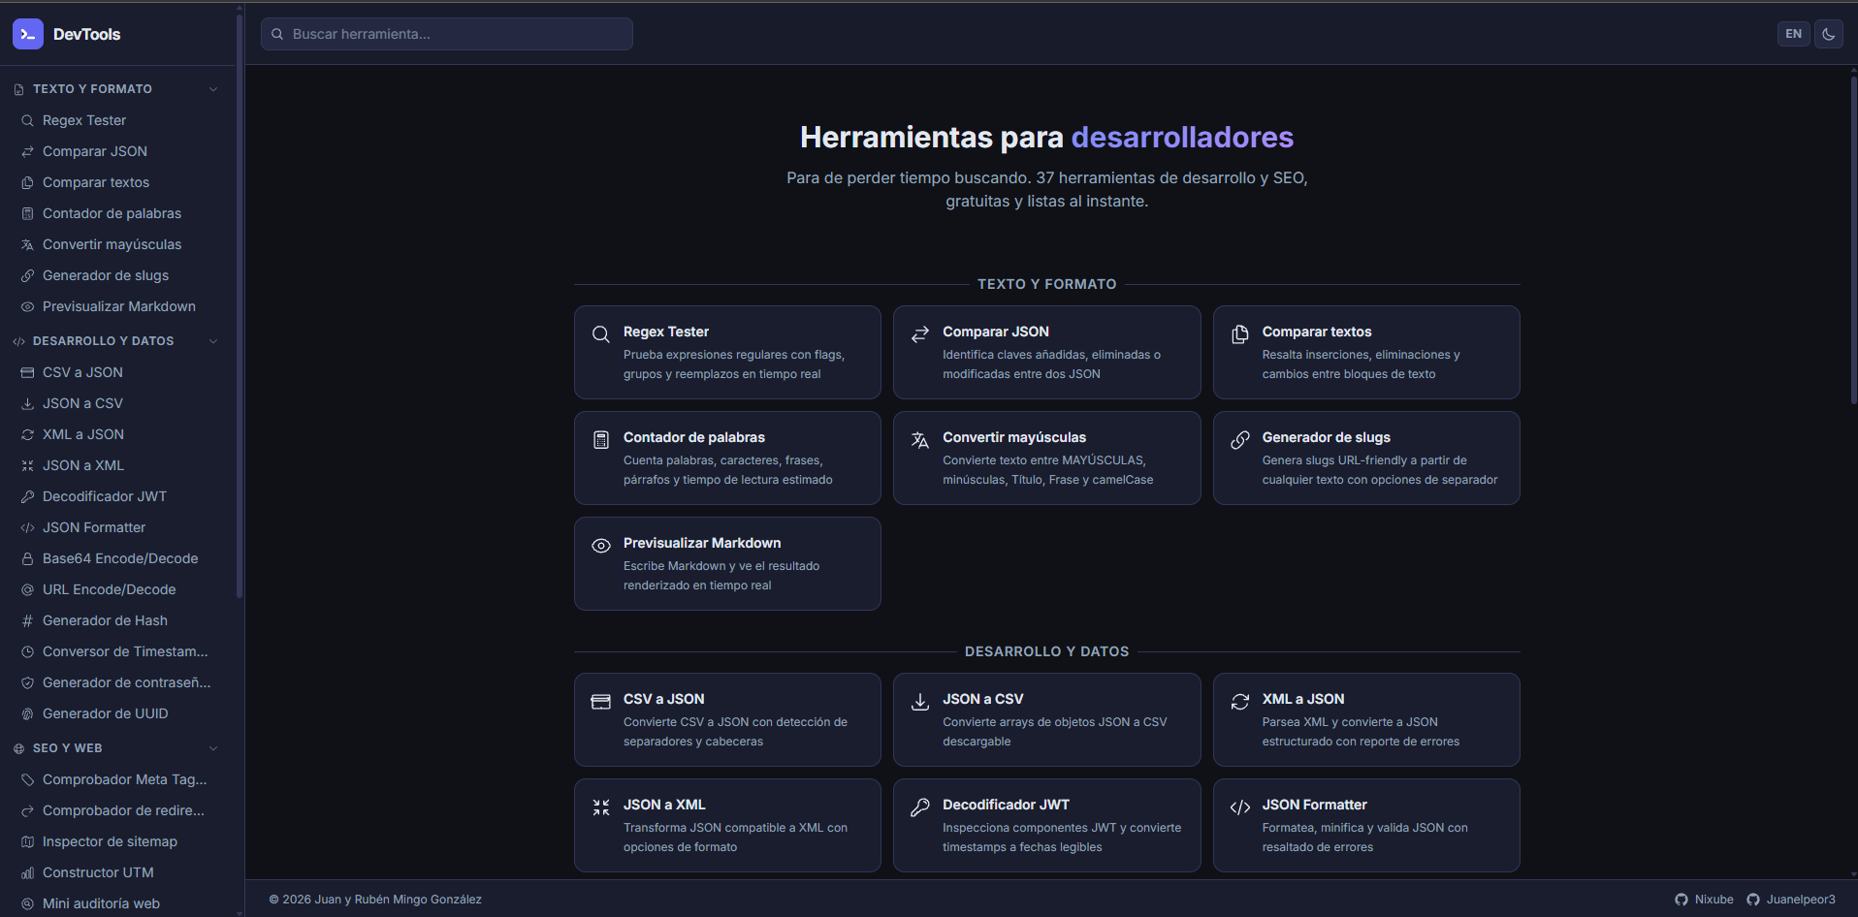Click the hash icon beside Generador de Hash
The width and height of the screenshot is (1858, 917).
coord(27,620)
